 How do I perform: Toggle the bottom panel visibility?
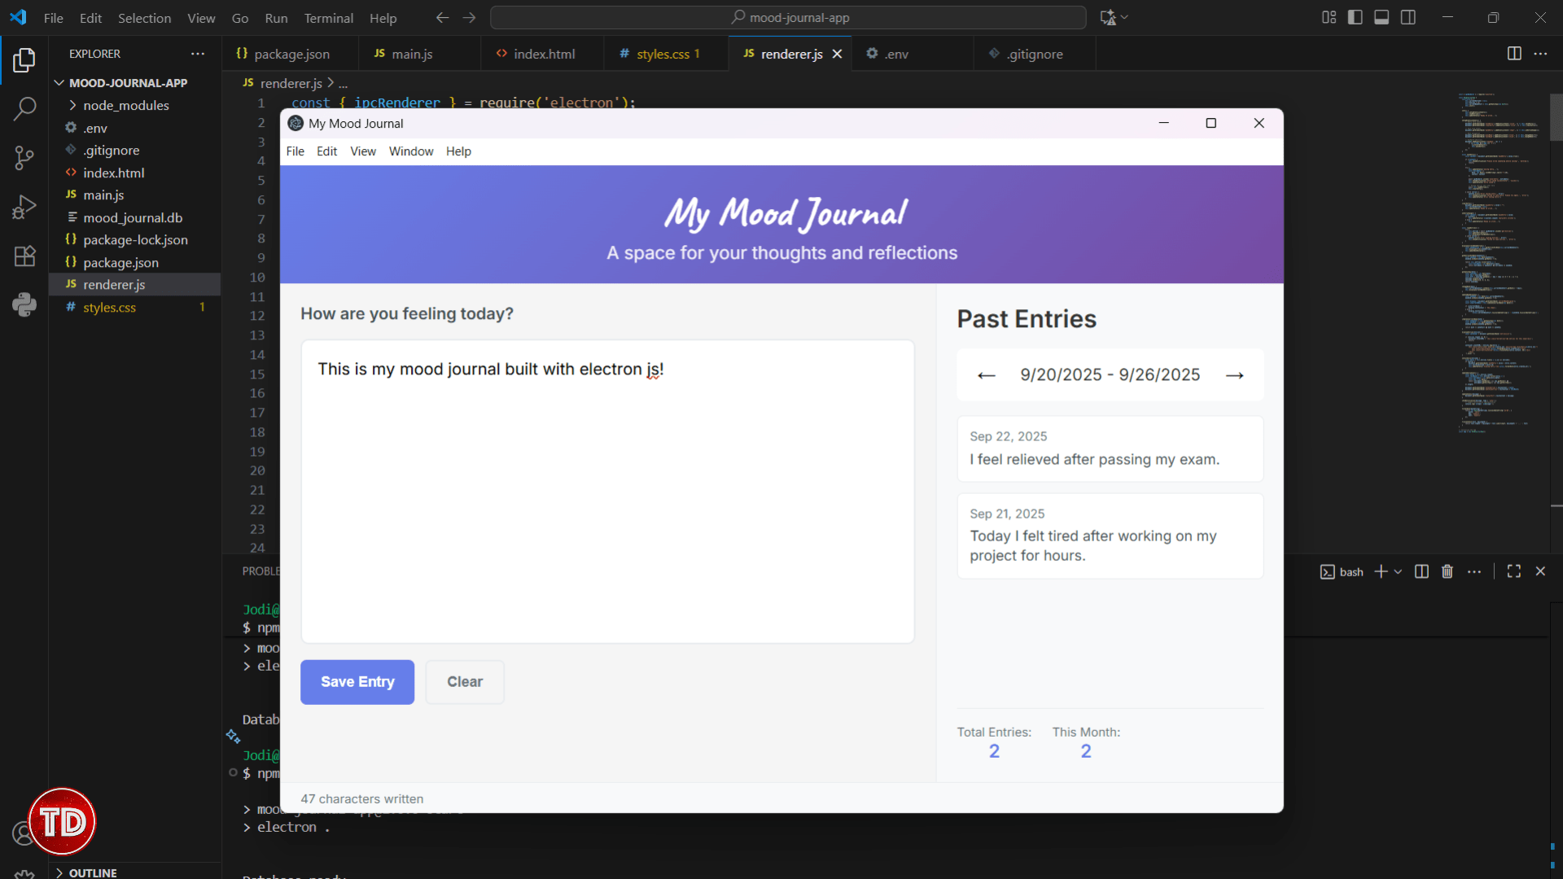coord(1381,17)
